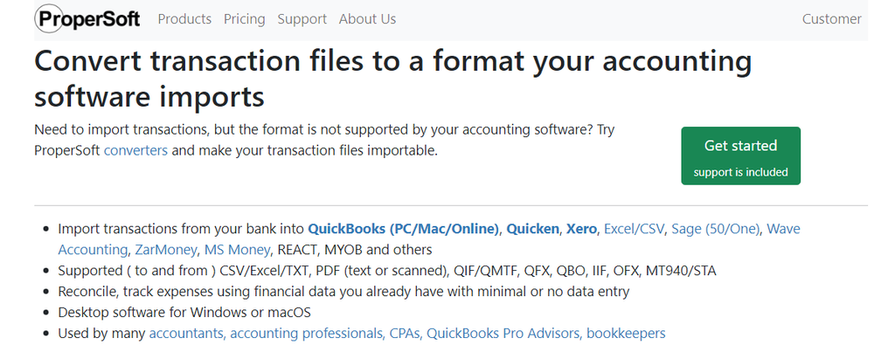Open the Products menu

184,19
